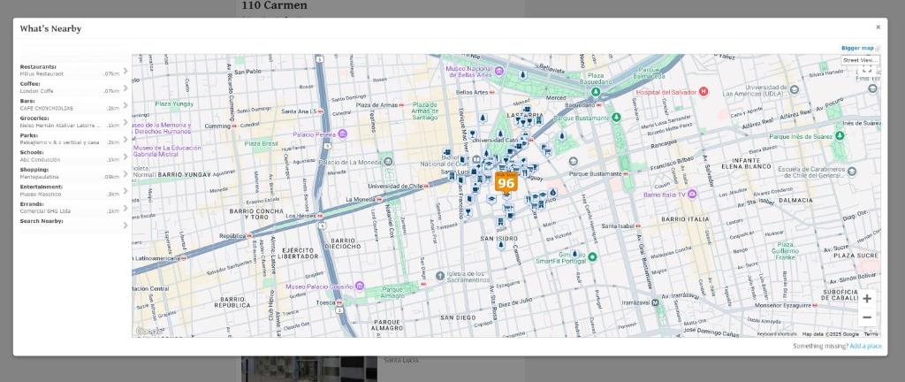The image size is (905, 382).
Task: Open the Street View button
Action: click(859, 60)
